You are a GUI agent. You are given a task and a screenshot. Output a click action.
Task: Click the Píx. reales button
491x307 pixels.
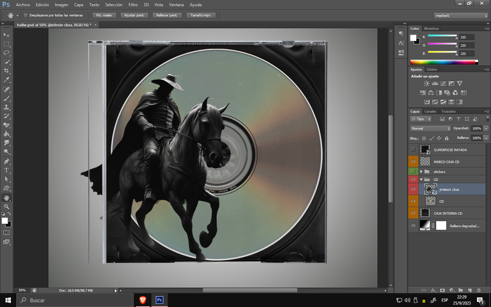[x=104, y=15]
